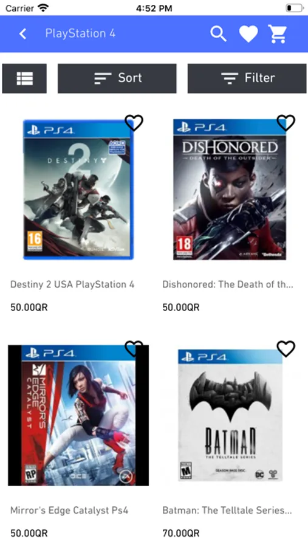Favorite the Destiny 2 game
308x547 pixels.
point(134,123)
